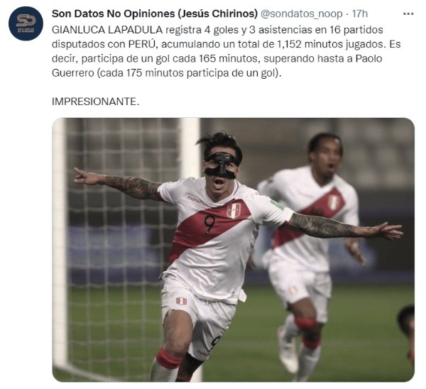The height and width of the screenshot is (389, 426).
Task: Expand the attached celebration photo
Action: (233, 250)
